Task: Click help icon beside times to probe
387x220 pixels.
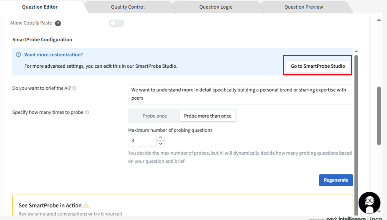Action: [x=87, y=112]
